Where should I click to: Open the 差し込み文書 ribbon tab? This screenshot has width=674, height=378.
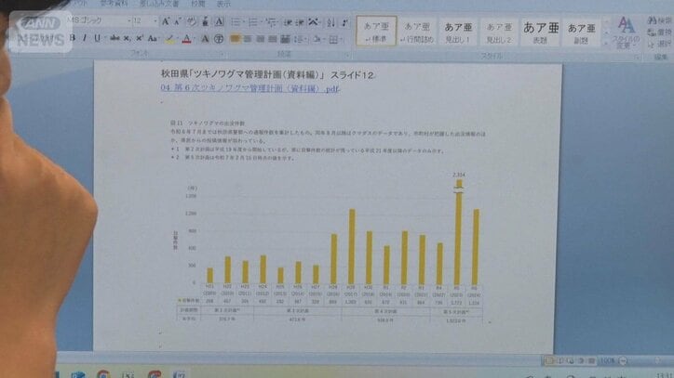[x=159, y=4]
